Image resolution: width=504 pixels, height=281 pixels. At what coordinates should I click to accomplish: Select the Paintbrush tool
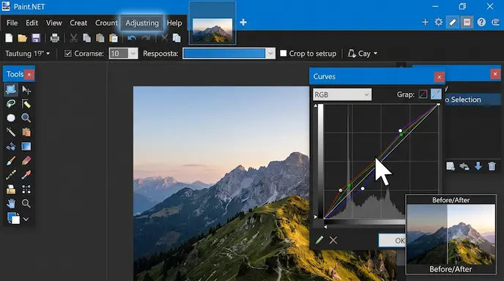[11, 160]
